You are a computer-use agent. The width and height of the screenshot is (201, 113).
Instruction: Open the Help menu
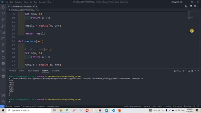click(x=49, y=2)
